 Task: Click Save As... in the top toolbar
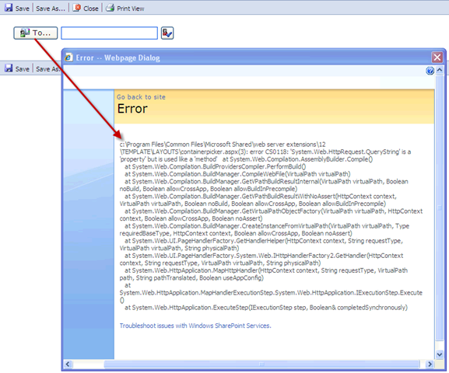tap(51, 9)
